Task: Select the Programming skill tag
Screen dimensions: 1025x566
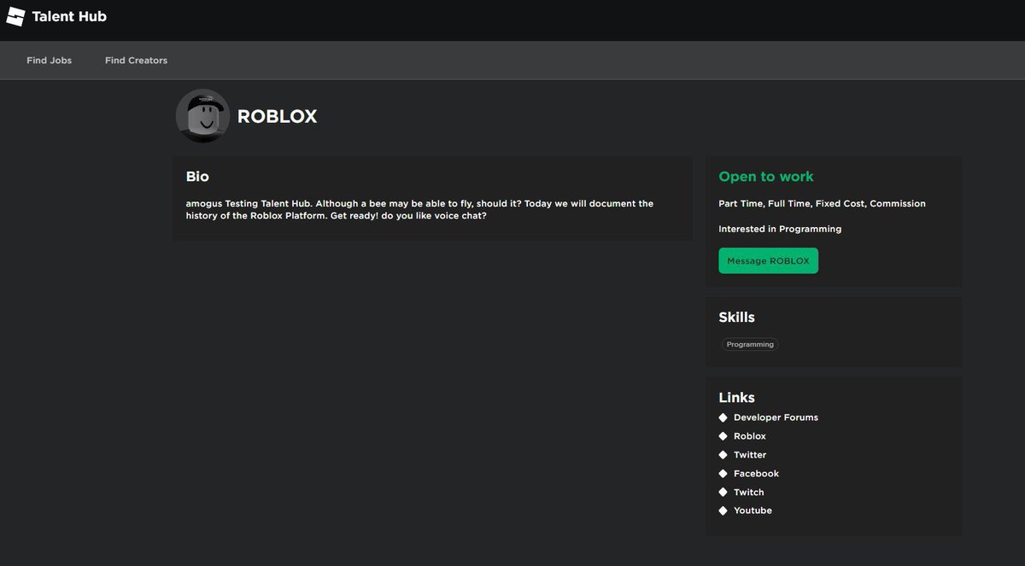Action: 750,345
